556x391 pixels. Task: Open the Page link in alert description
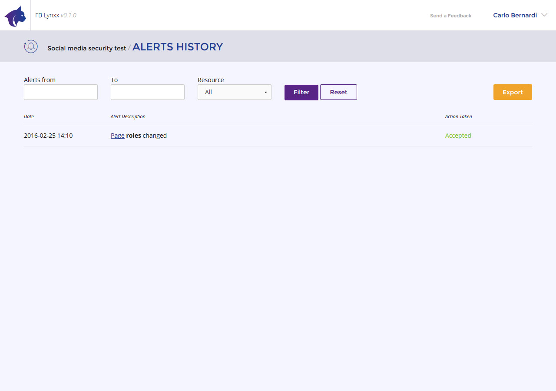(x=118, y=136)
